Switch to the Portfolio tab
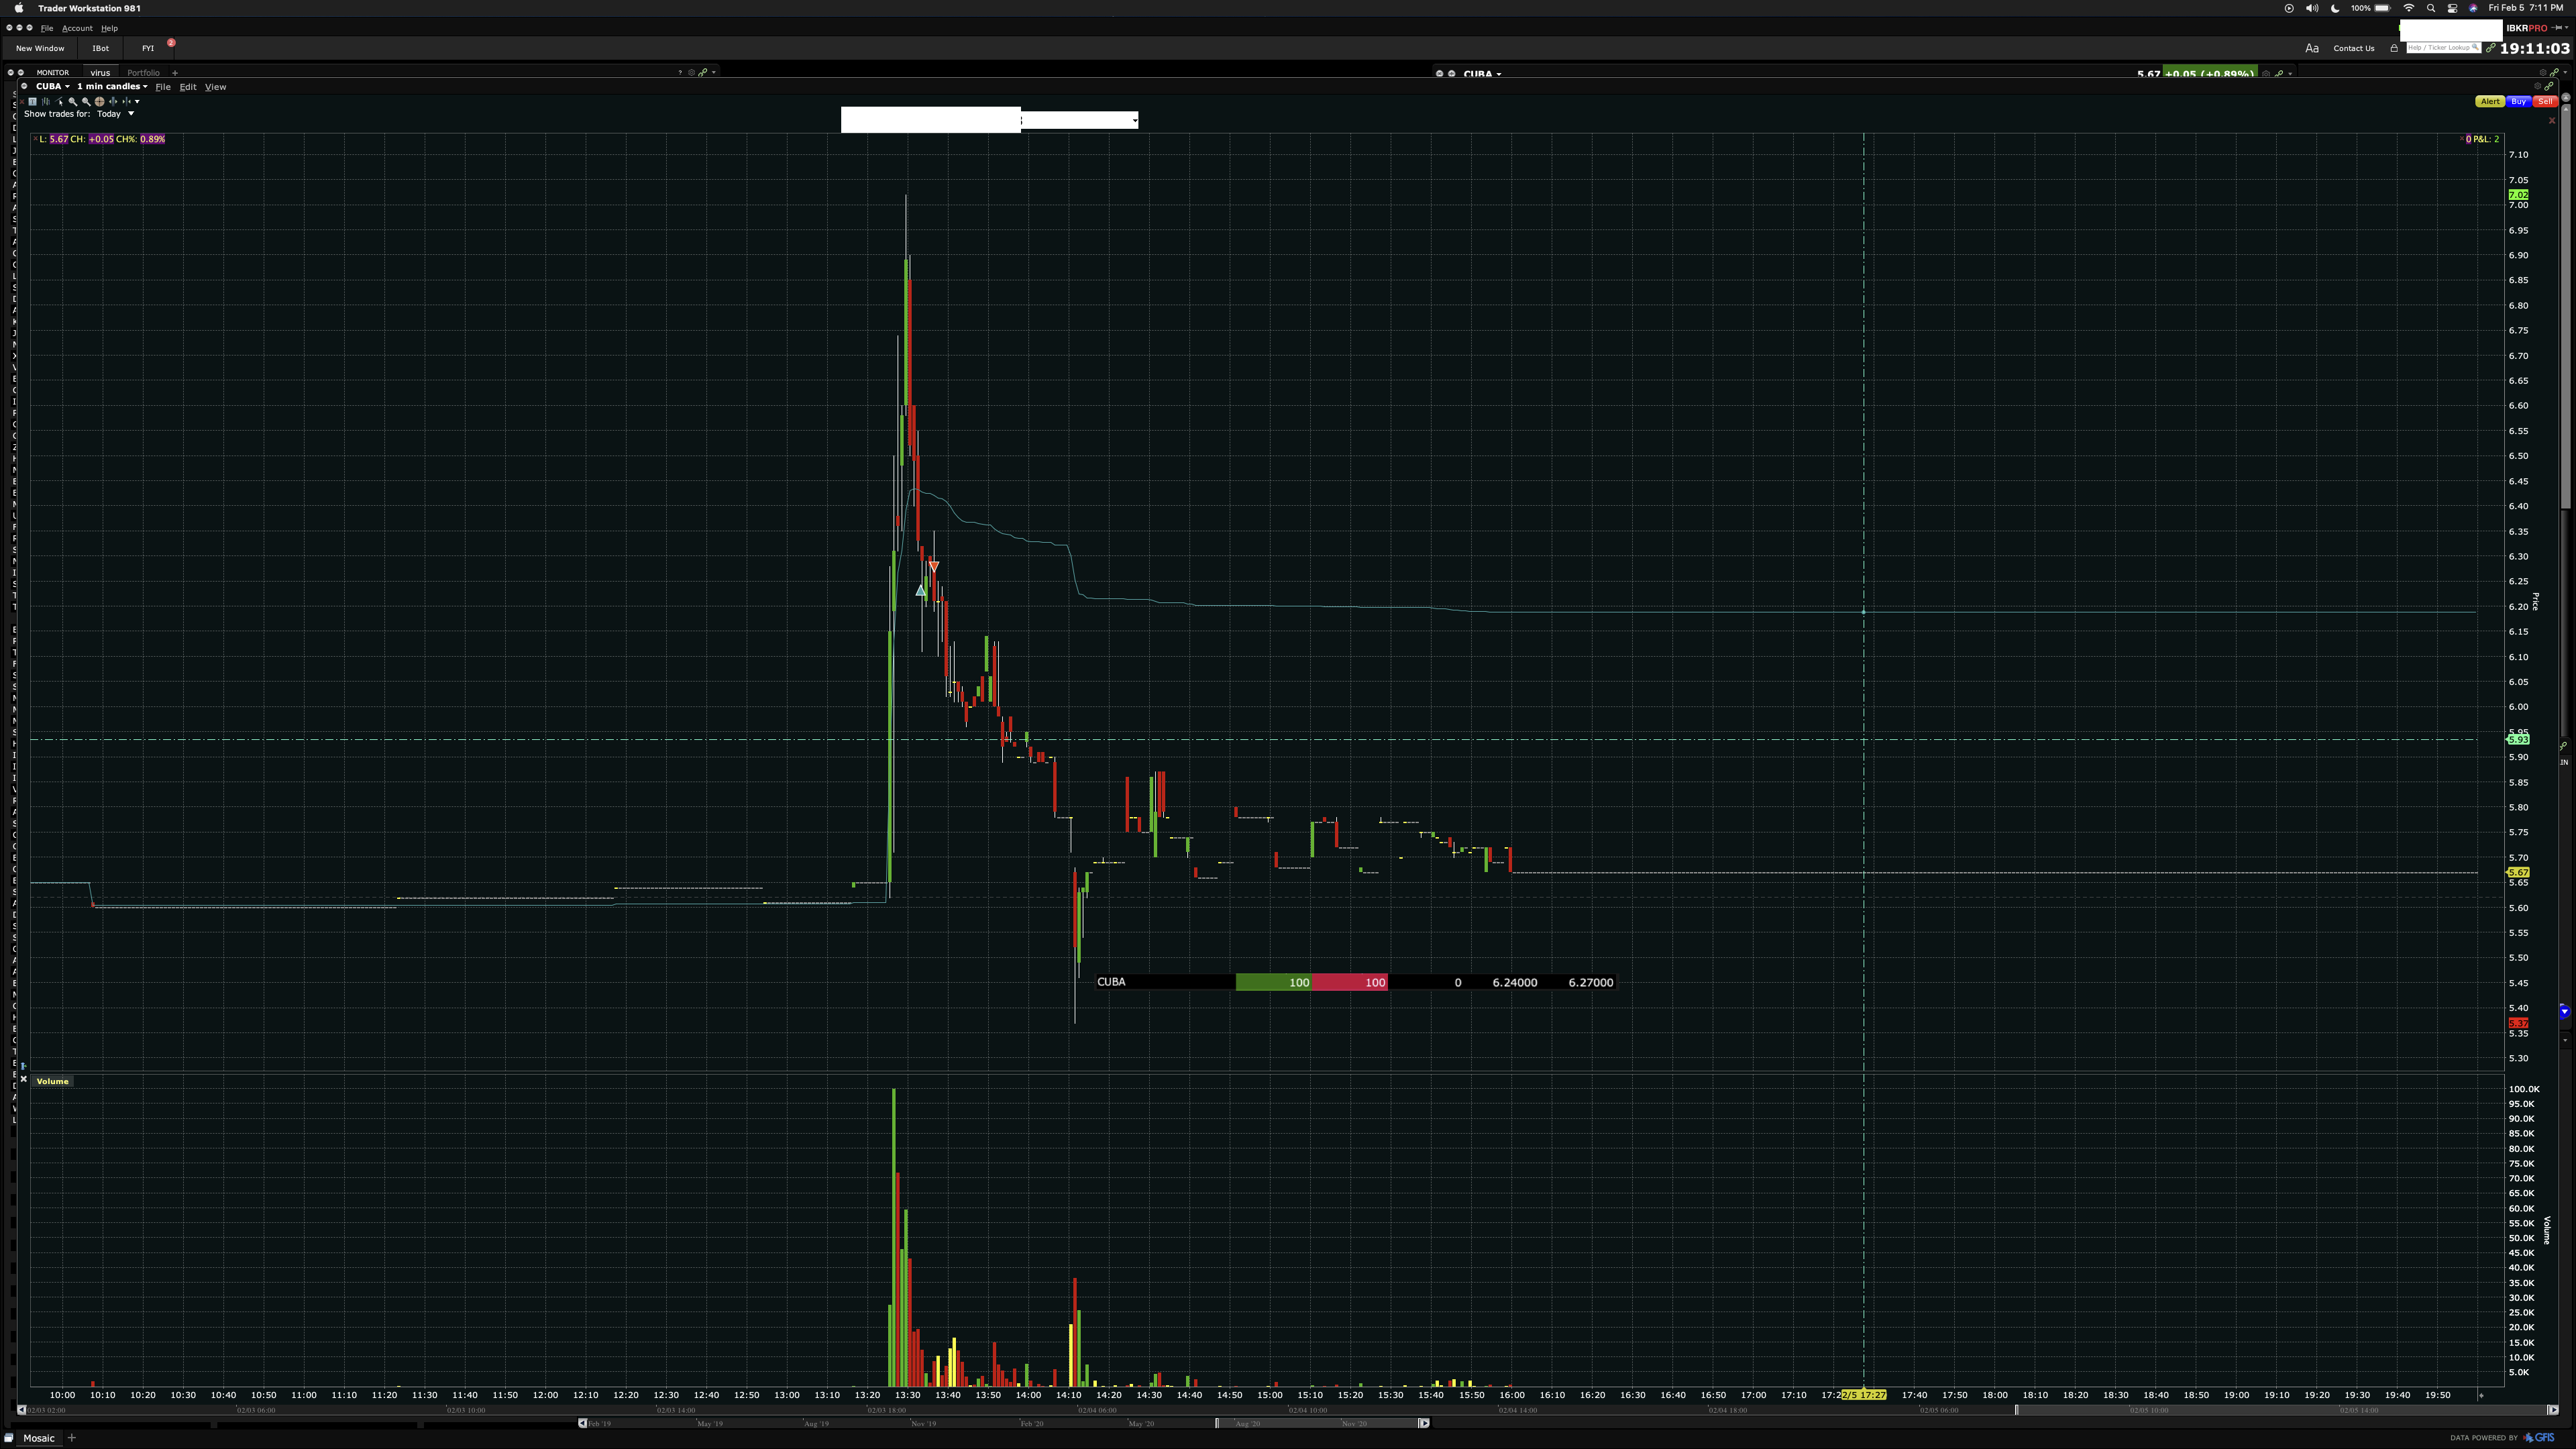This screenshot has width=2576, height=1449. pyautogui.click(x=143, y=73)
